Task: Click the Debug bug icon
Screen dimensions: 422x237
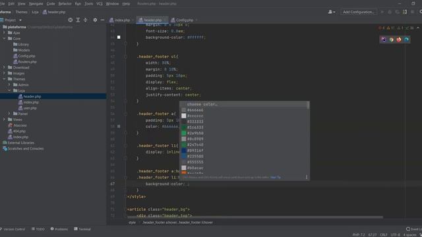Action: coord(390,12)
